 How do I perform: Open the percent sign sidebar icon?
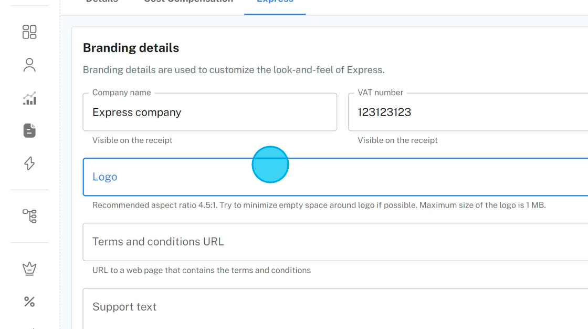(29, 302)
